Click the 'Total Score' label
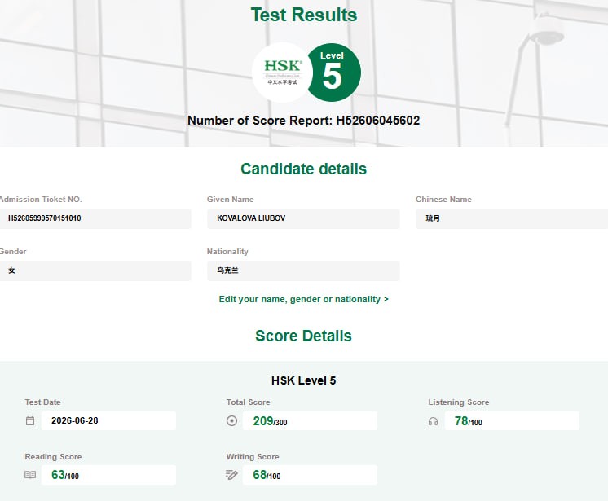The height and width of the screenshot is (501, 608). (x=248, y=402)
